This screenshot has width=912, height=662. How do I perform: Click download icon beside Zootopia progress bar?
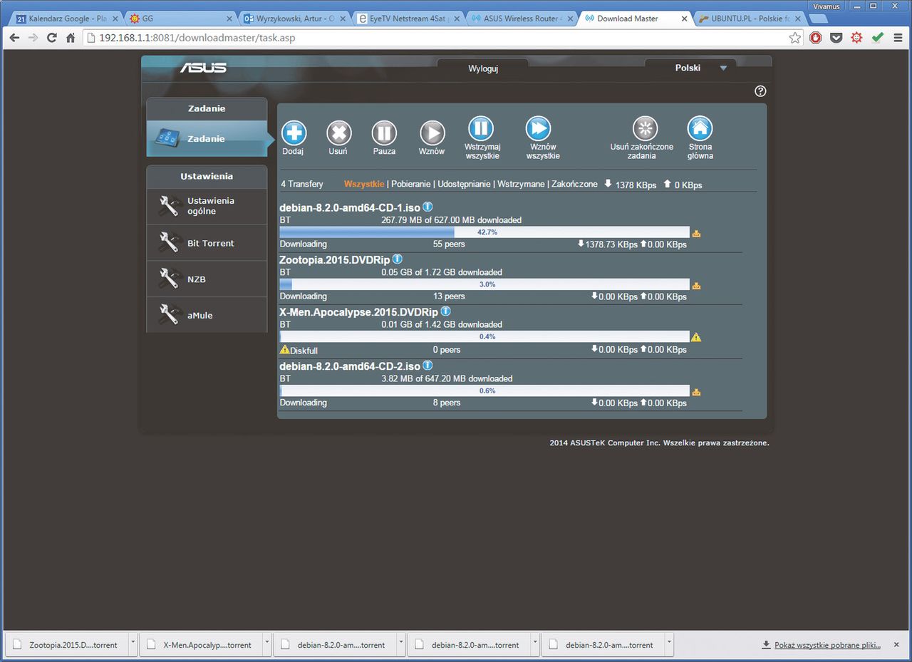click(x=696, y=285)
